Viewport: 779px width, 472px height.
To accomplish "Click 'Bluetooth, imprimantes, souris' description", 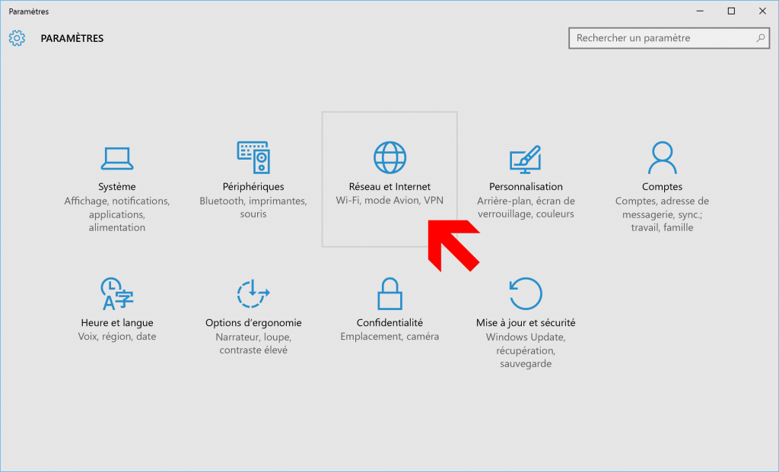I will pos(253,207).
